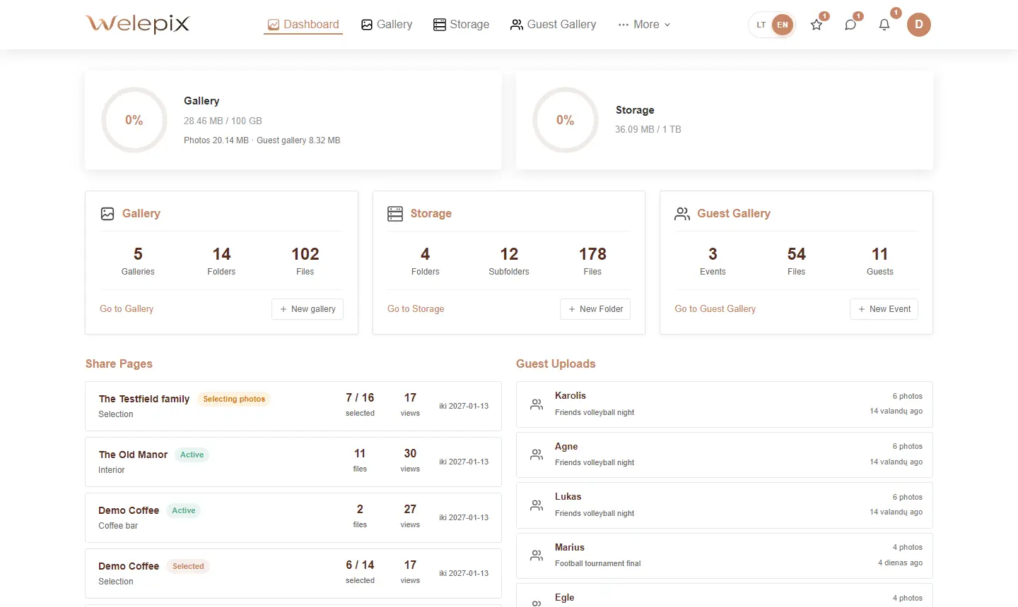Open The Testfield family share page
The height and width of the screenshot is (607, 1018).
click(293, 407)
